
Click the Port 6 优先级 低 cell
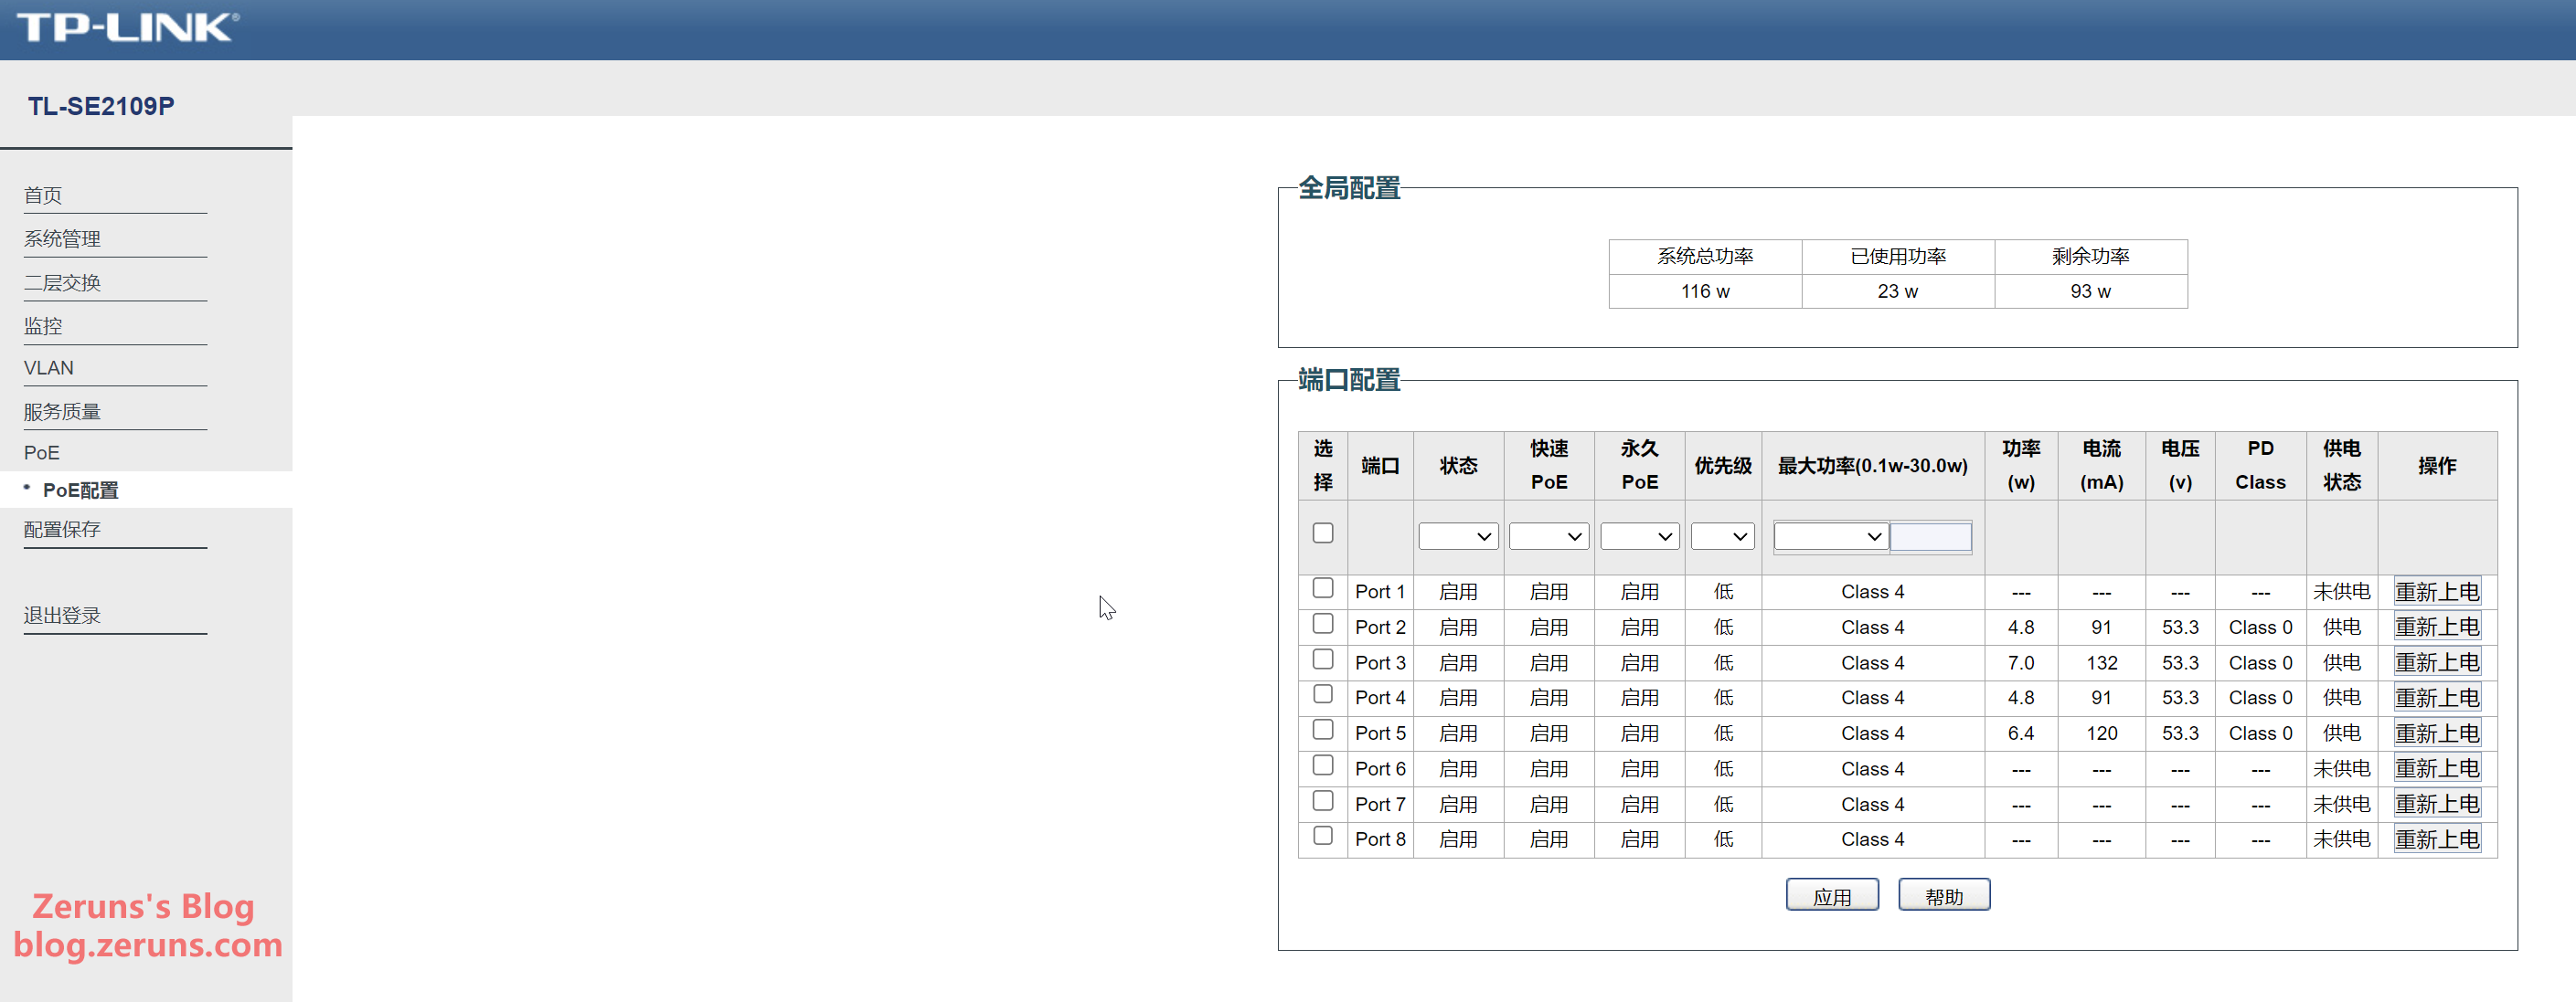[x=1723, y=769]
